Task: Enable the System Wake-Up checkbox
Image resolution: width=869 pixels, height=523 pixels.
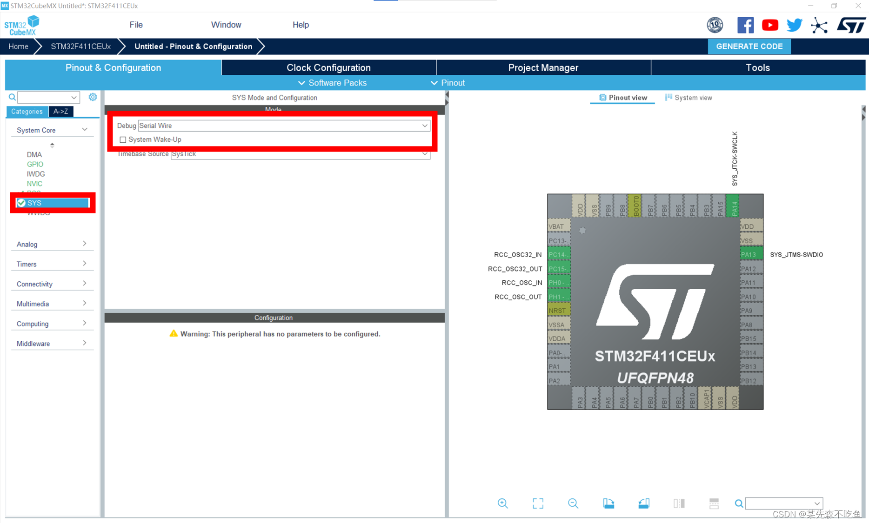Action: click(x=123, y=139)
